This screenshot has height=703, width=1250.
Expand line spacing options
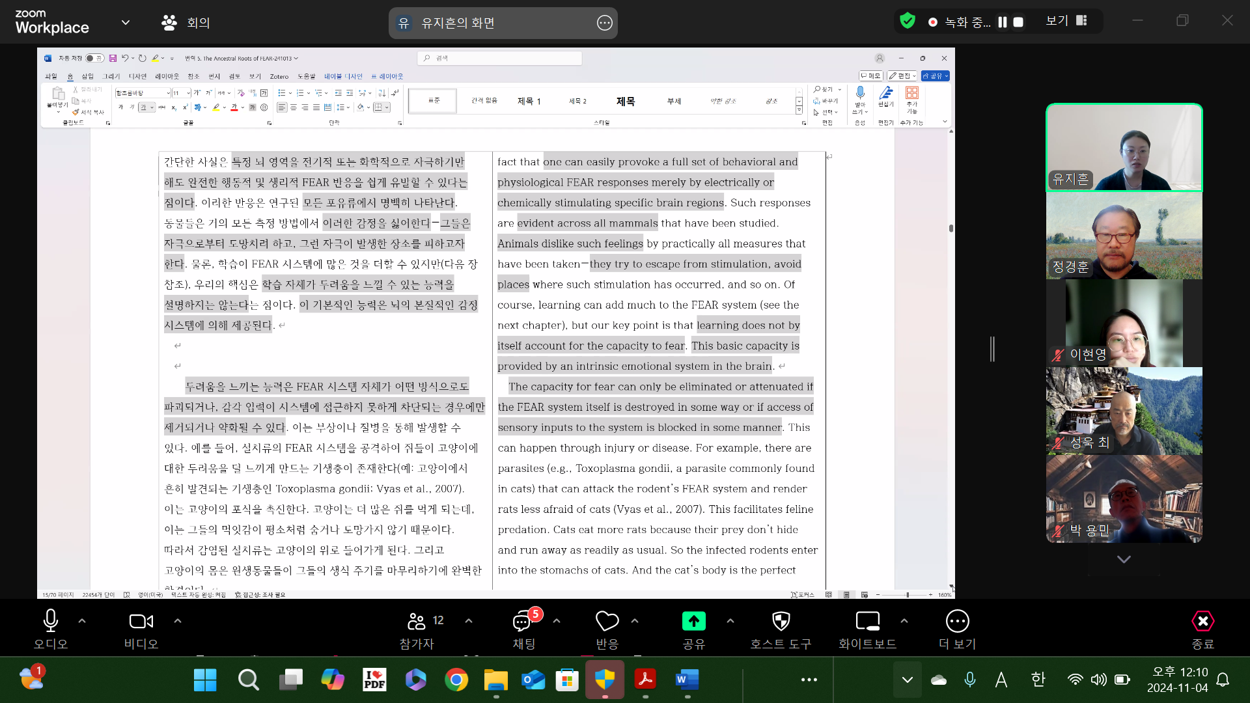click(x=348, y=107)
